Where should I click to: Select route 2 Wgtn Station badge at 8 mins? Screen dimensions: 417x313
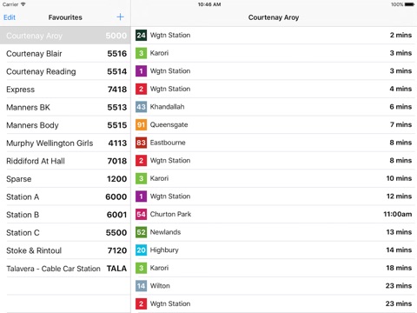click(141, 161)
